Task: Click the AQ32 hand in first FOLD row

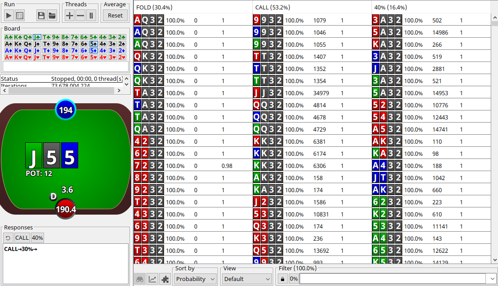Action: [x=149, y=20]
